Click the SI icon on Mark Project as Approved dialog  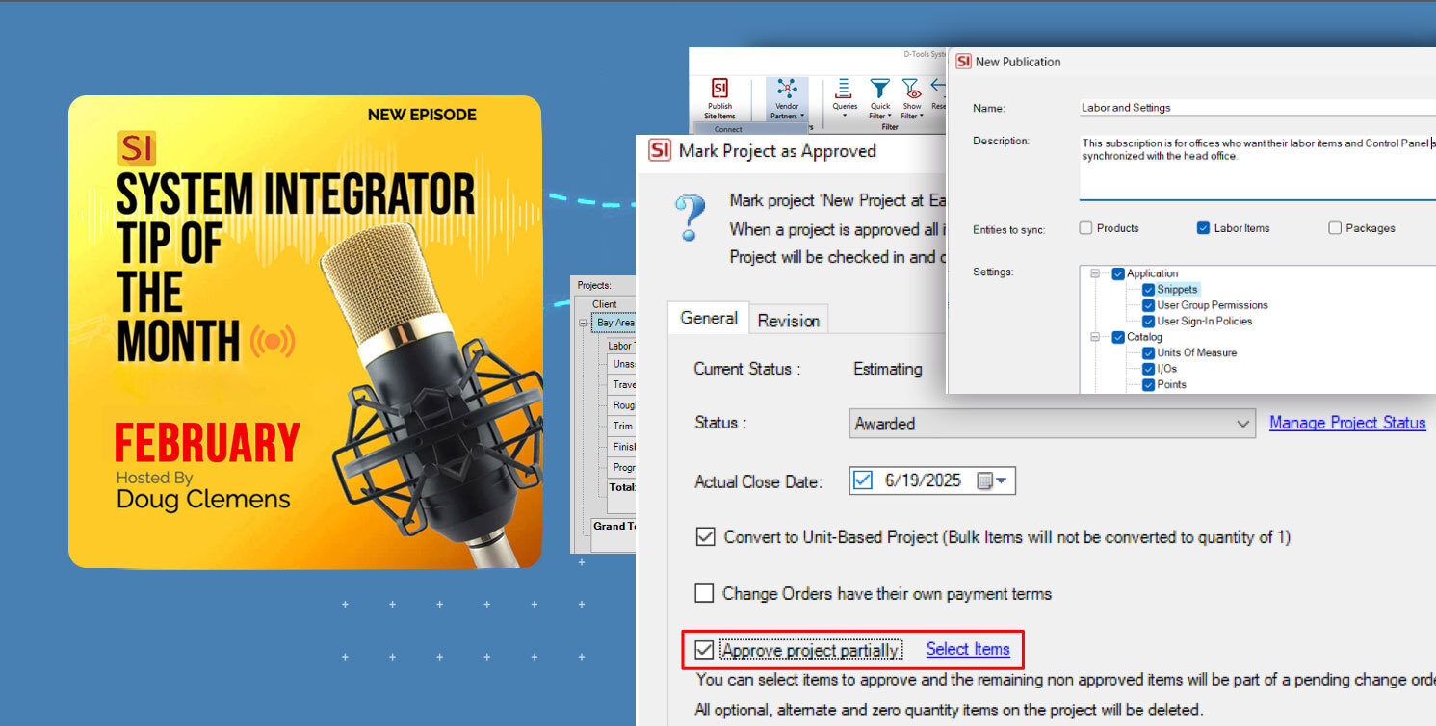tap(659, 151)
